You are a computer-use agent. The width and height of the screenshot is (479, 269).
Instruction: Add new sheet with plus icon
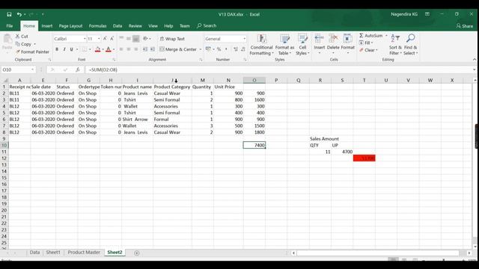136,253
